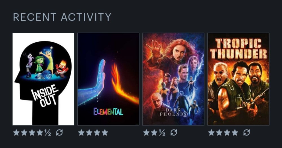Click the colorful Elemental title on poster

[108, 112]
